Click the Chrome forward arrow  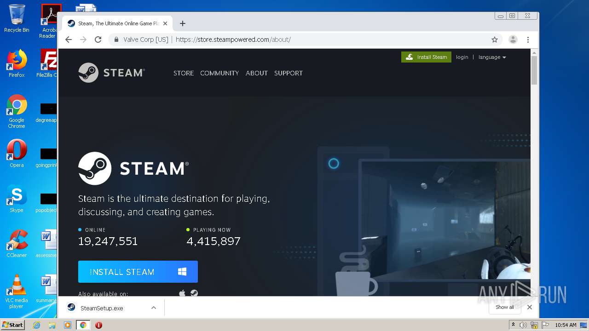click(x=83, y=40)
